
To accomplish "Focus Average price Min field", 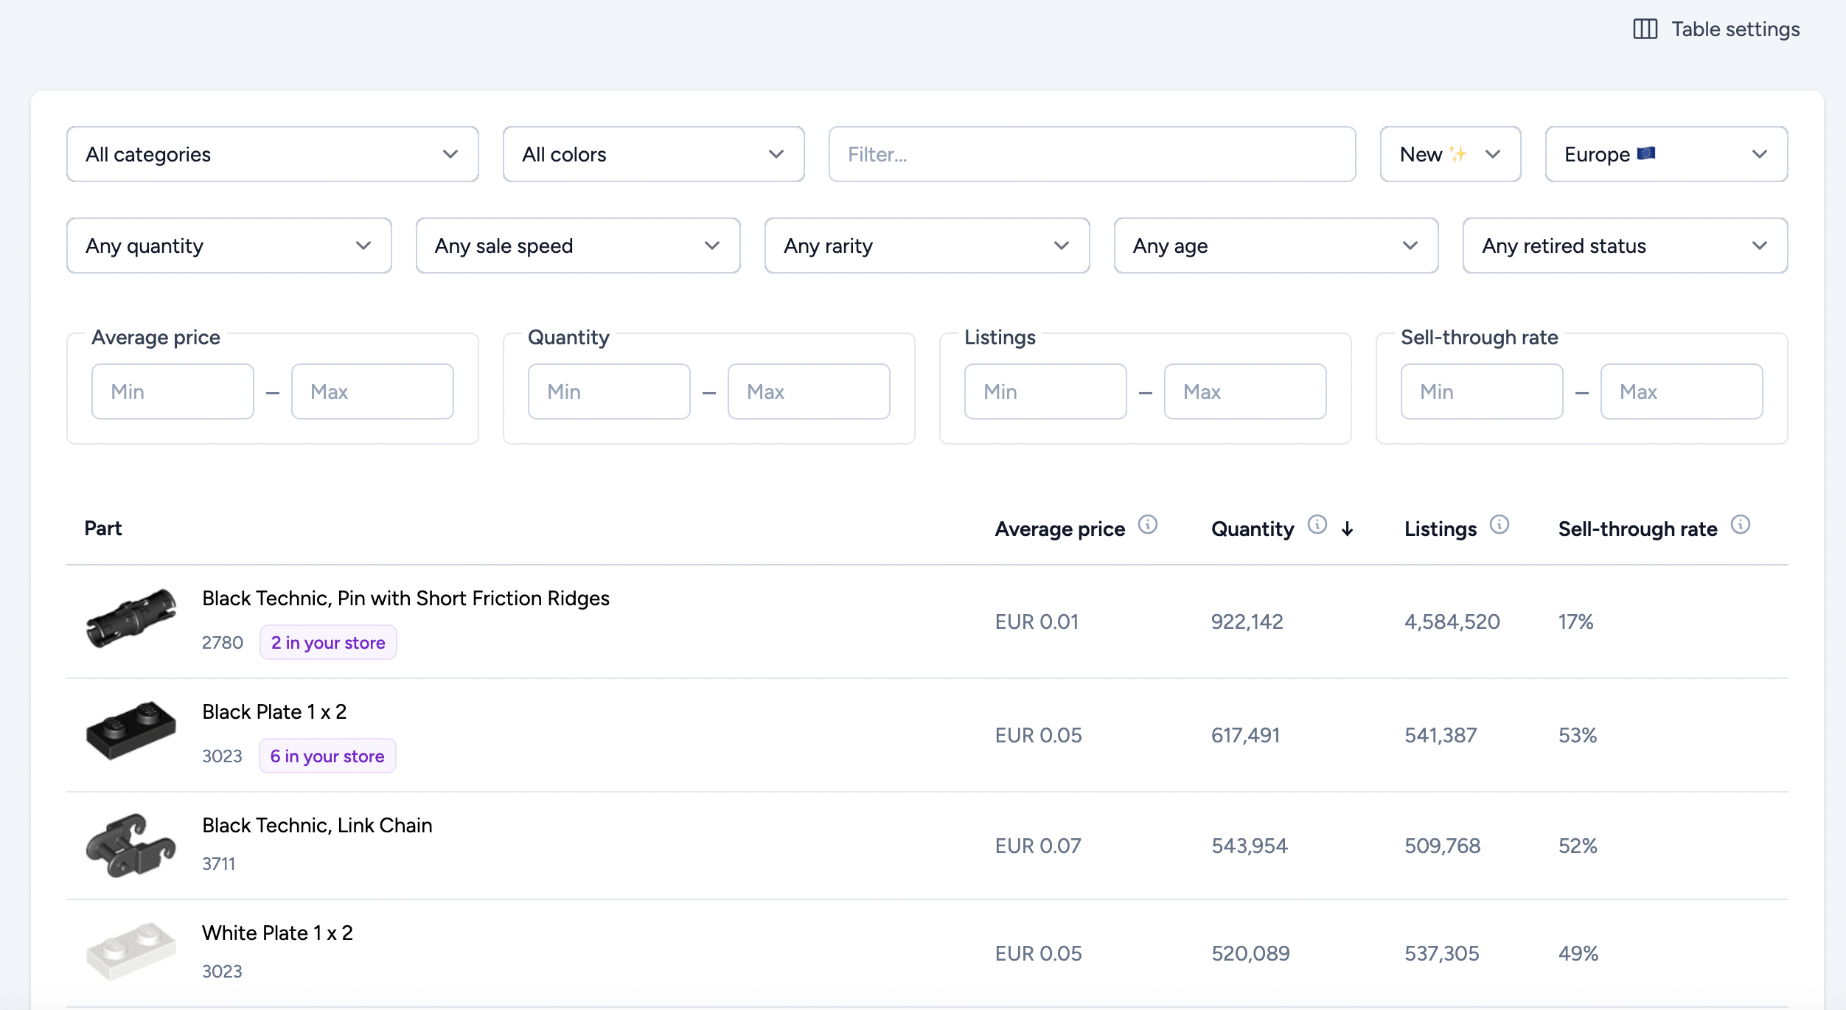I will tap(173, 391).
